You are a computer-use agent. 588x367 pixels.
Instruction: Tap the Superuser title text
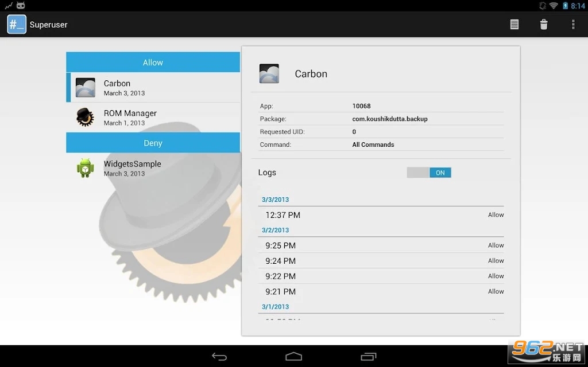(x=48, y=25)
